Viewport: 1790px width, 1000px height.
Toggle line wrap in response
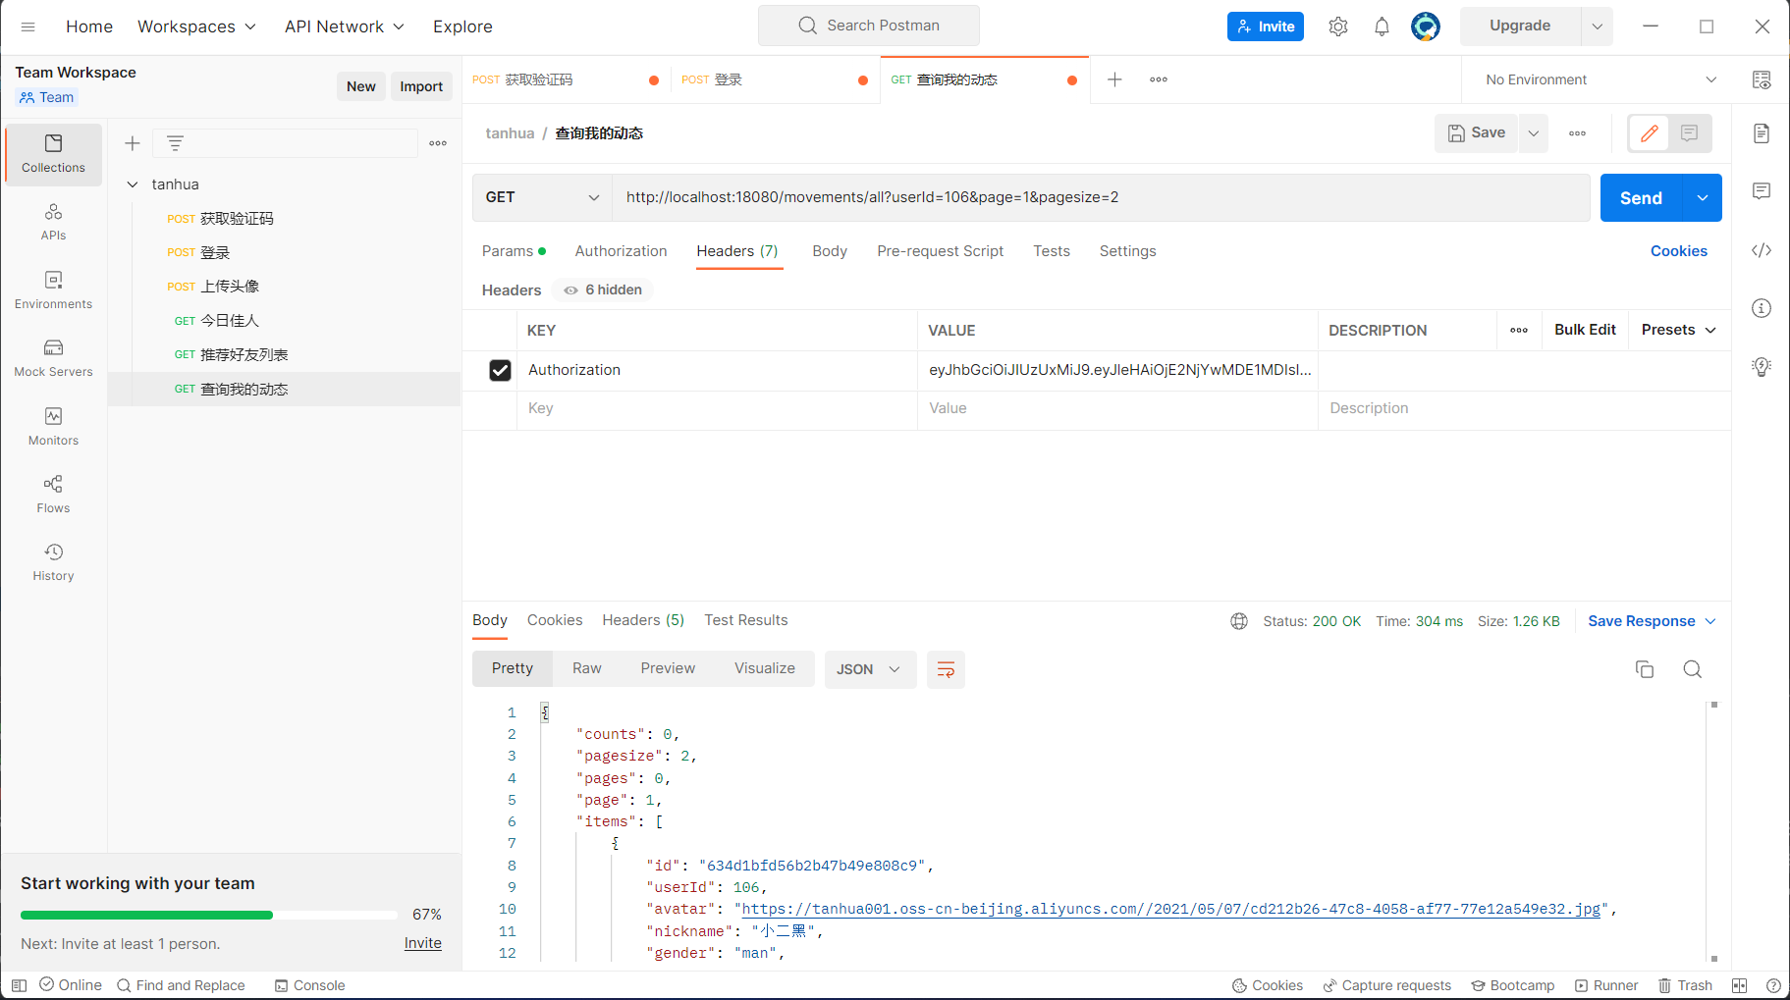(946, 669)
